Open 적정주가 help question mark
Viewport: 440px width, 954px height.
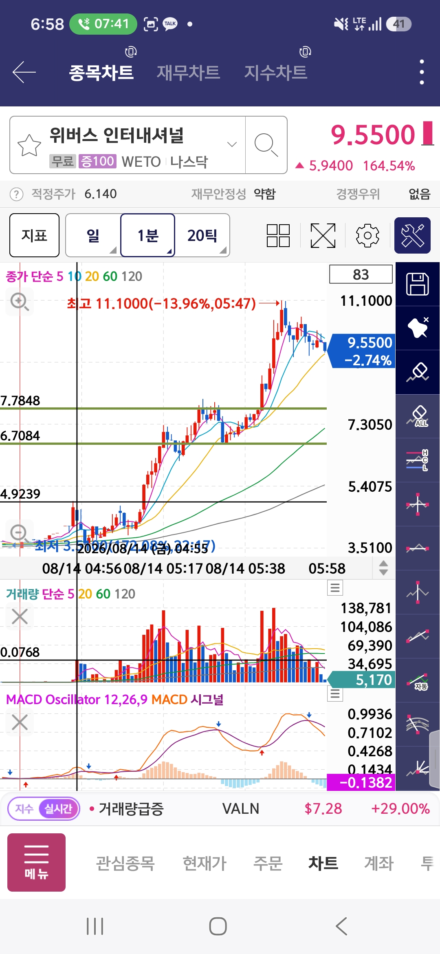pyautogui.click(x=16, y=194)
